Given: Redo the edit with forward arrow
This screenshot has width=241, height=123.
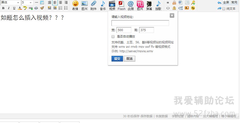Looking at the screenshot, I should tap(219, 8).
